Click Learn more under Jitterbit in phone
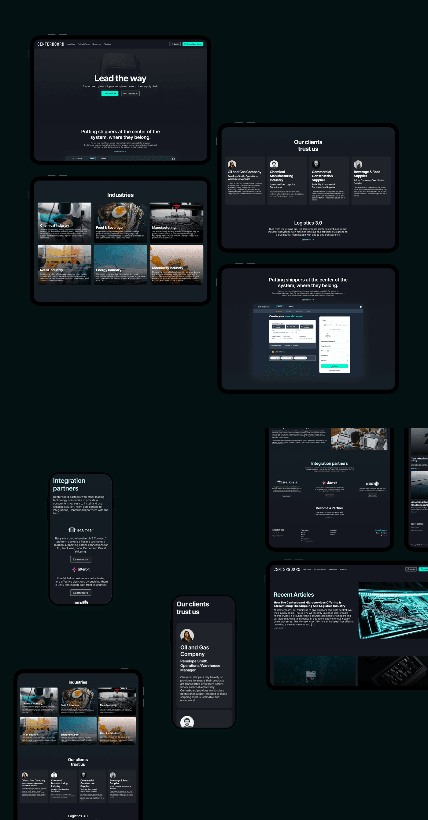Image resolution: width=428 pixels, height=820 pixels. 81,593
